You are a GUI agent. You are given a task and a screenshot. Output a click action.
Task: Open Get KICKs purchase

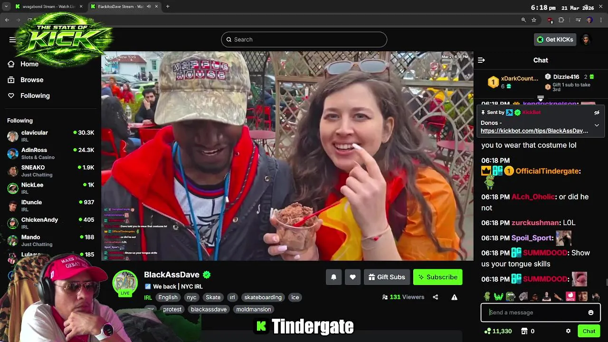click(555, 39)
